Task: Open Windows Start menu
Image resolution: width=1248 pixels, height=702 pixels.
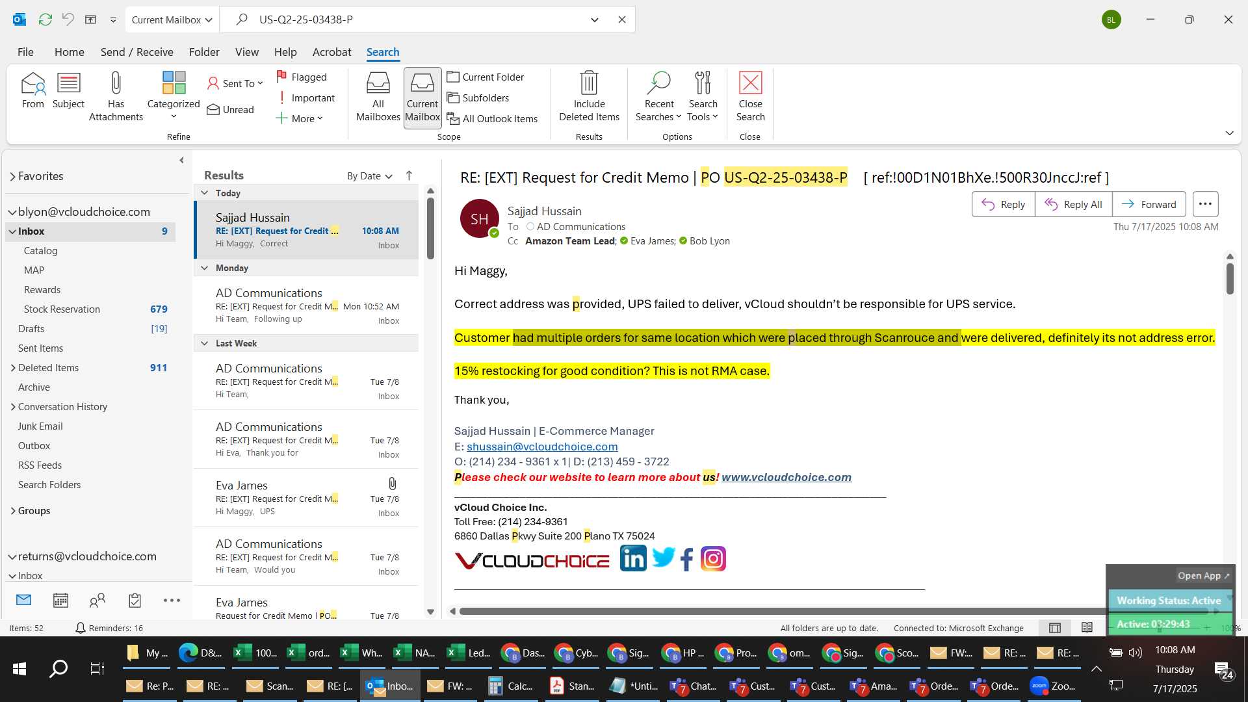Action: [19, 669]
